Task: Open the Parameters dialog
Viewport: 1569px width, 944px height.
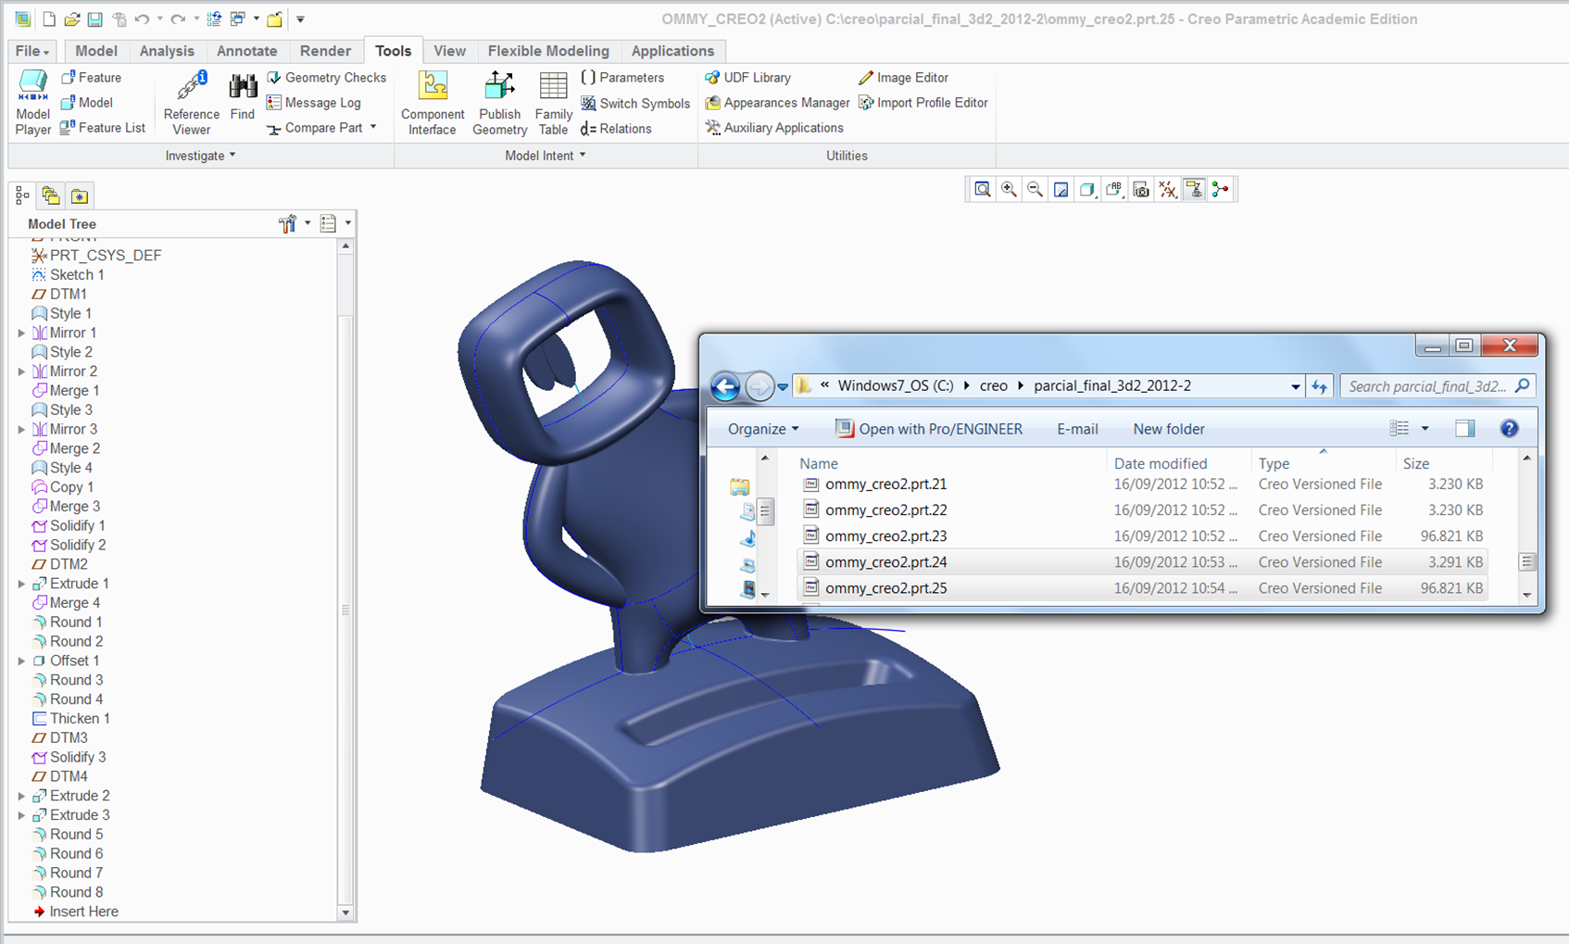Action: click(622, 78)
